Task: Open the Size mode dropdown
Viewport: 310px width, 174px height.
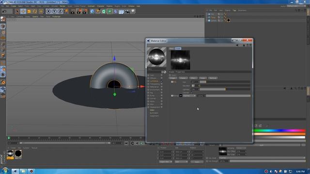Action: (181, 162)
